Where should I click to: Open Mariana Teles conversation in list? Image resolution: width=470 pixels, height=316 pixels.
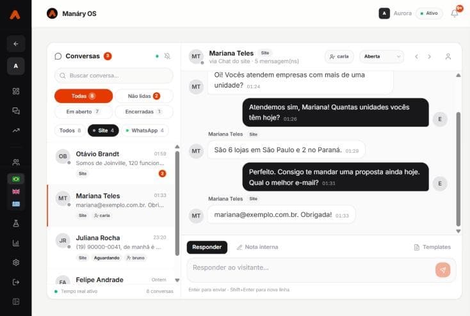(110, 205)
